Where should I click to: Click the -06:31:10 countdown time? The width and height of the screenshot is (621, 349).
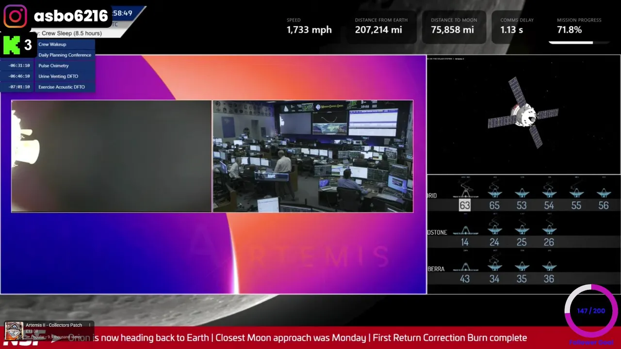tap(19, 65)
